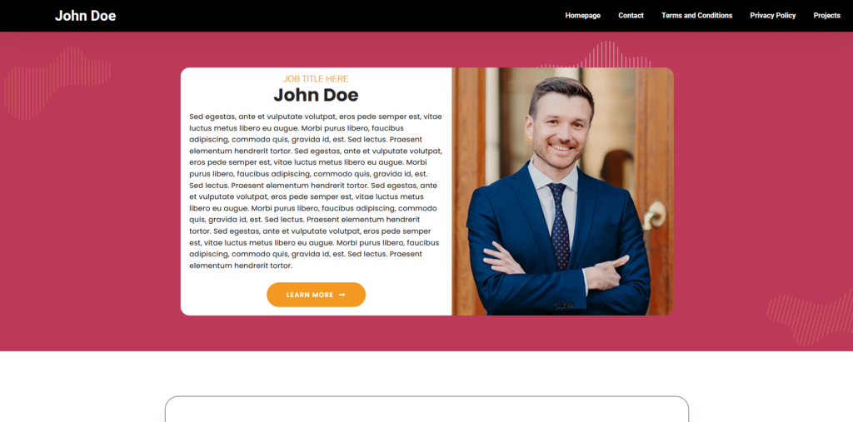Click the striped blob decoration at left
Viewport: 853px width, 422px height.
pyautogui.click(x=57, y=82)
